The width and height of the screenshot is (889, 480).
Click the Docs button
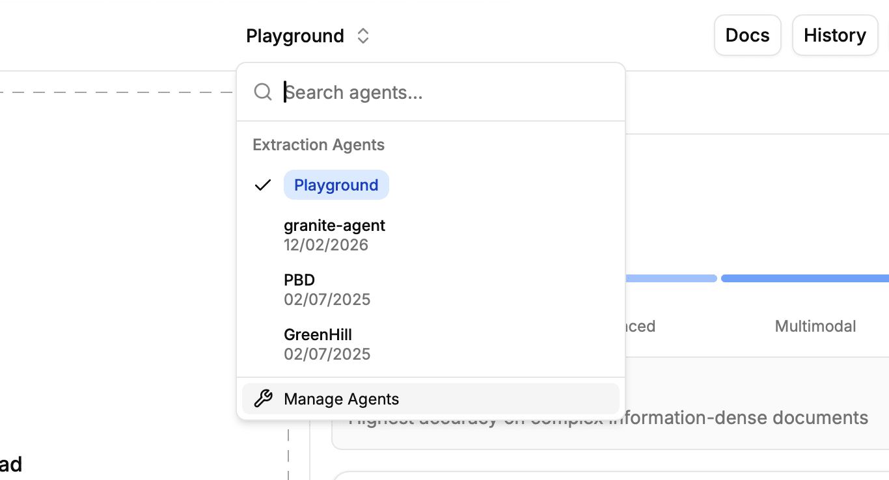click(747, 35)
